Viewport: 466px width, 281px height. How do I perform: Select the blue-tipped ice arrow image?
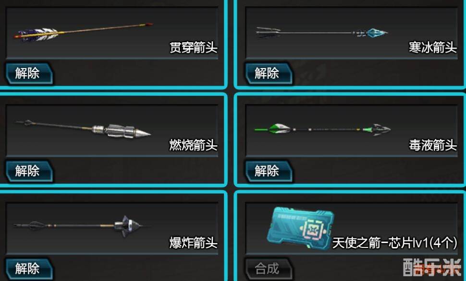point(322,32)
